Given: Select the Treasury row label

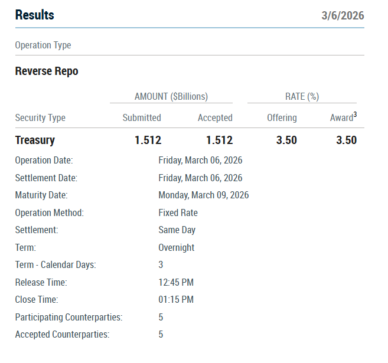Looking at the screenshot, I should coord(35,140).
